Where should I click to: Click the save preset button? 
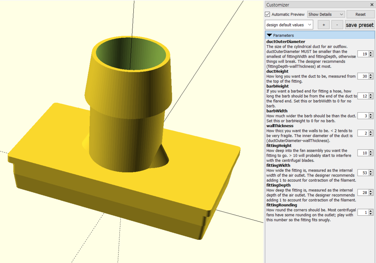tap(359, 25)
